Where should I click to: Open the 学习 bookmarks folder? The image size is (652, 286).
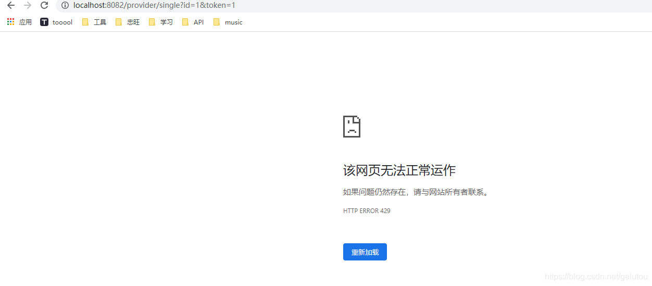click(x=161, y=22)
